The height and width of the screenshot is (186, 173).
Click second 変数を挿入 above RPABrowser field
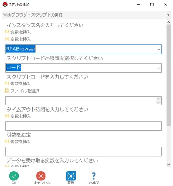click(18, 39)
